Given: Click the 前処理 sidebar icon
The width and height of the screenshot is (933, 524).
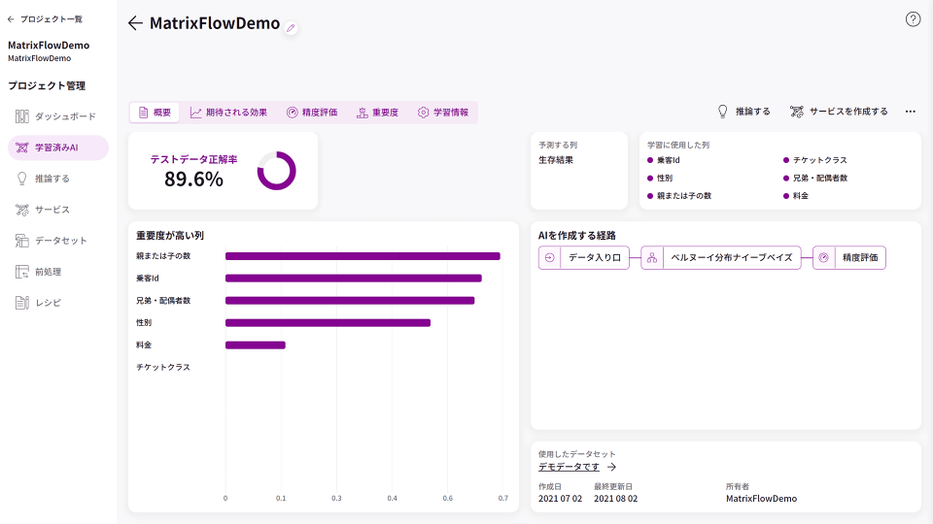Looking at the screenshot, I should pyautogui.click(x=22, y=272).
